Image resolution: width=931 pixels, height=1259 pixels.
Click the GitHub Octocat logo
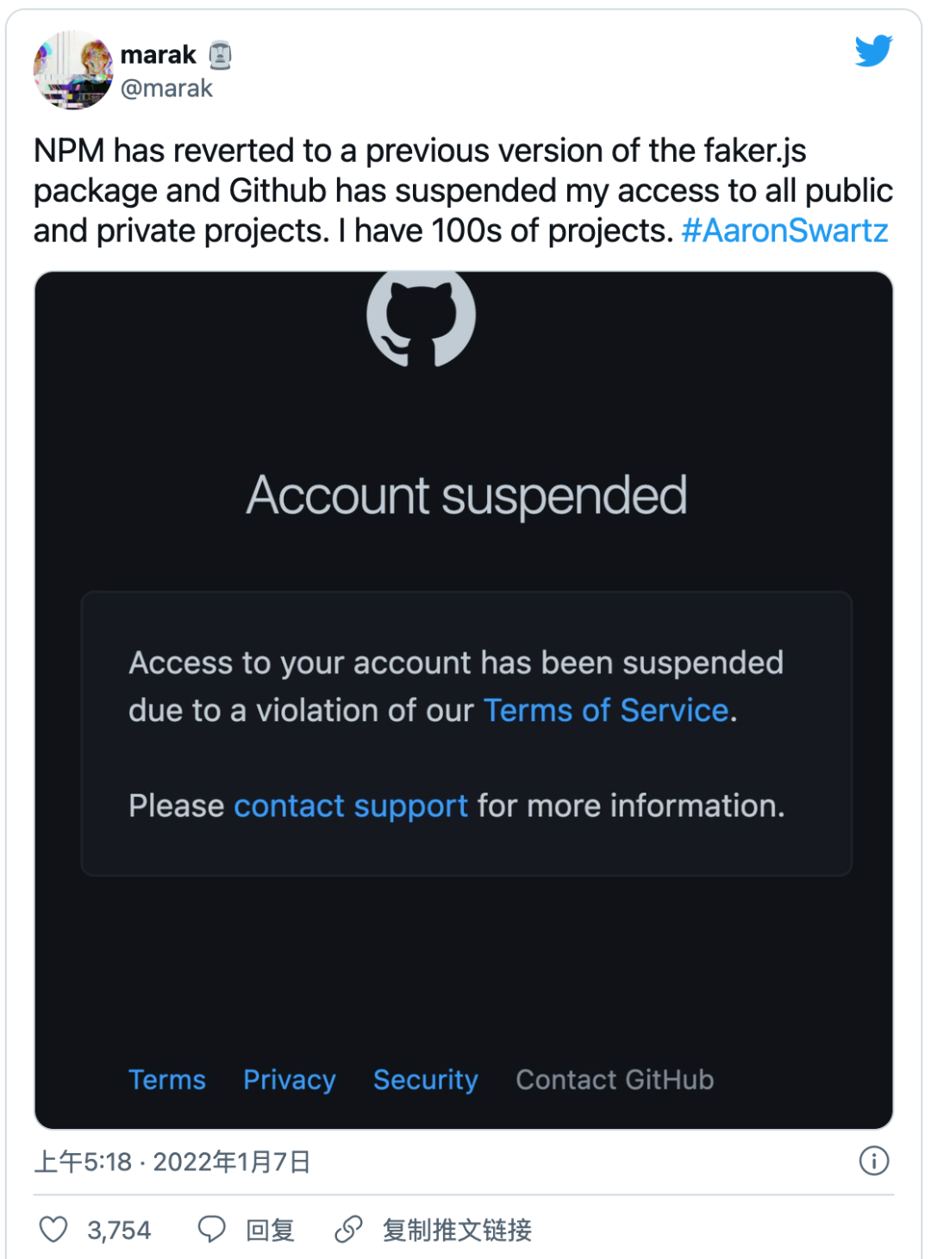click(421, 317)
